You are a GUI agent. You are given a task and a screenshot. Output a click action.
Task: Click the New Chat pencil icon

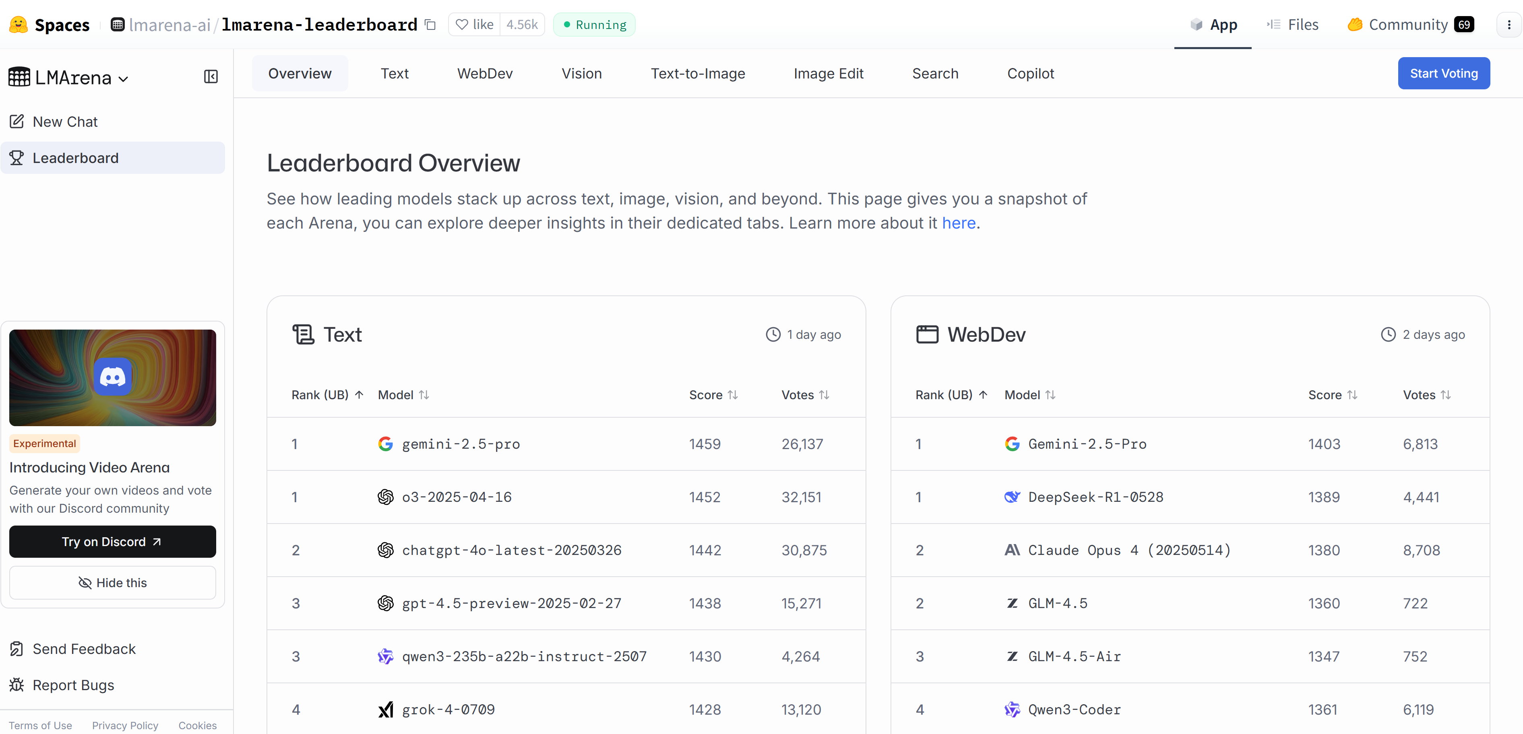point(17,122)
